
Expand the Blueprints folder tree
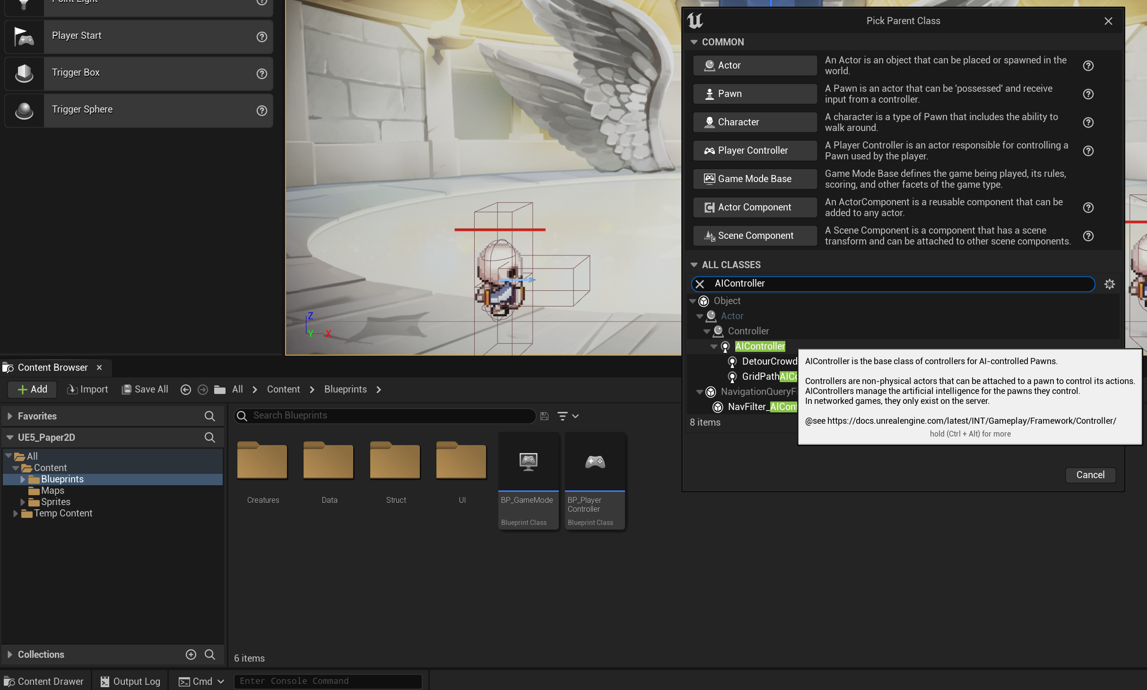[22, 480]
